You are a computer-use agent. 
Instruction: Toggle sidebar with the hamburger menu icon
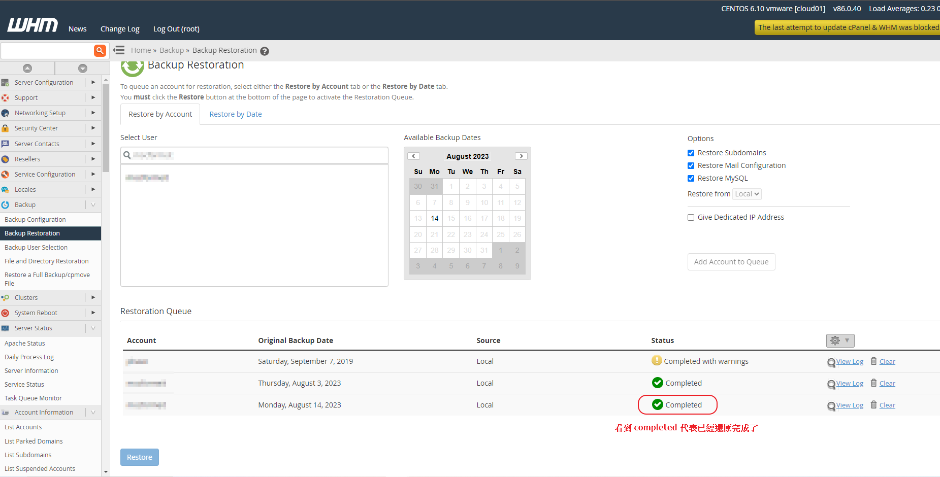pos(119,50)
